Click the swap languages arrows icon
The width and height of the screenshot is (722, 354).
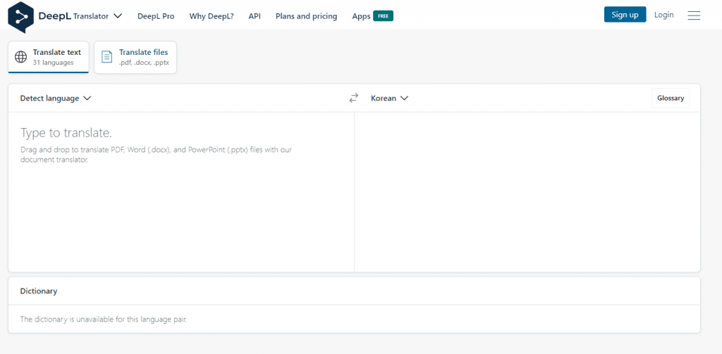point(354,99)
